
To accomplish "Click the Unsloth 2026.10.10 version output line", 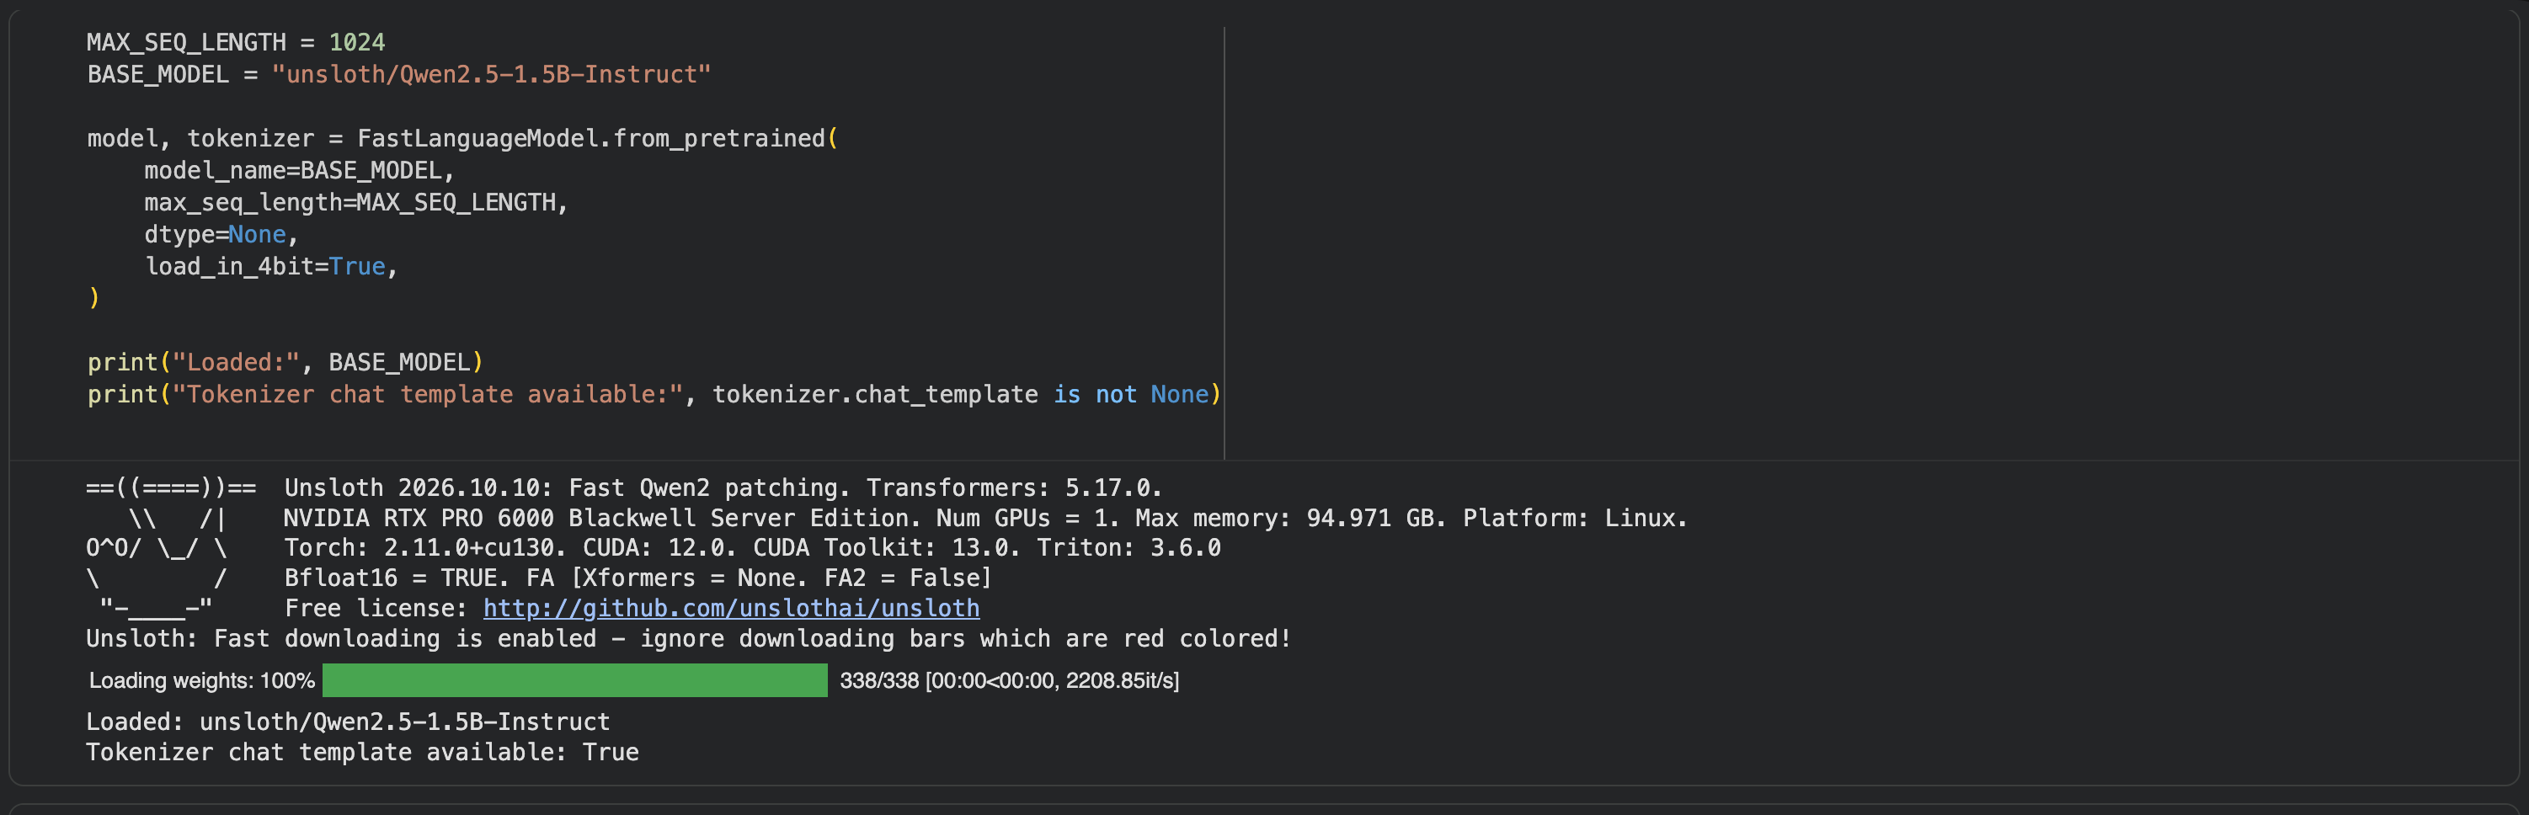I will tap(723, 488).
